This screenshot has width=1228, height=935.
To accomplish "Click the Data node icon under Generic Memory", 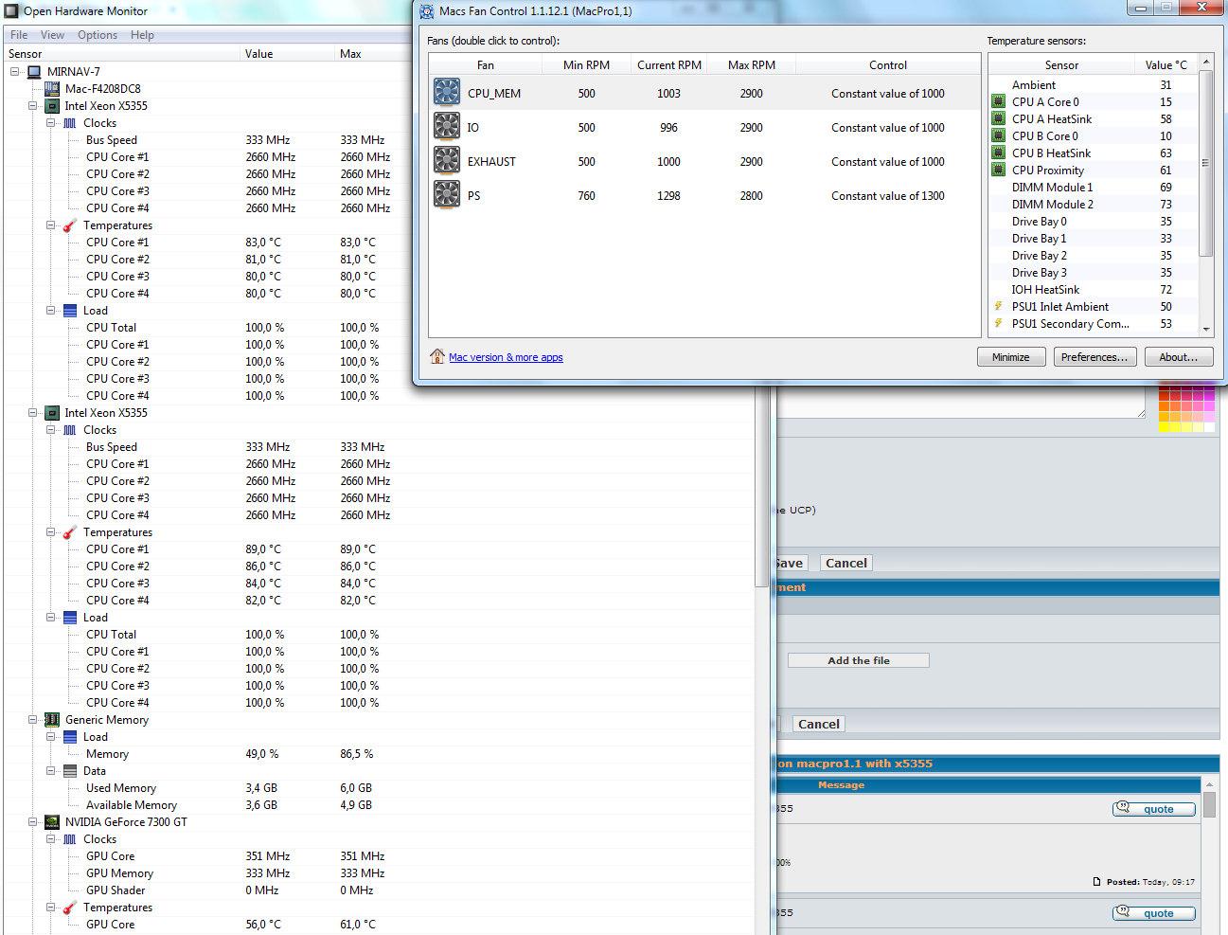I will tap(70, 771).
